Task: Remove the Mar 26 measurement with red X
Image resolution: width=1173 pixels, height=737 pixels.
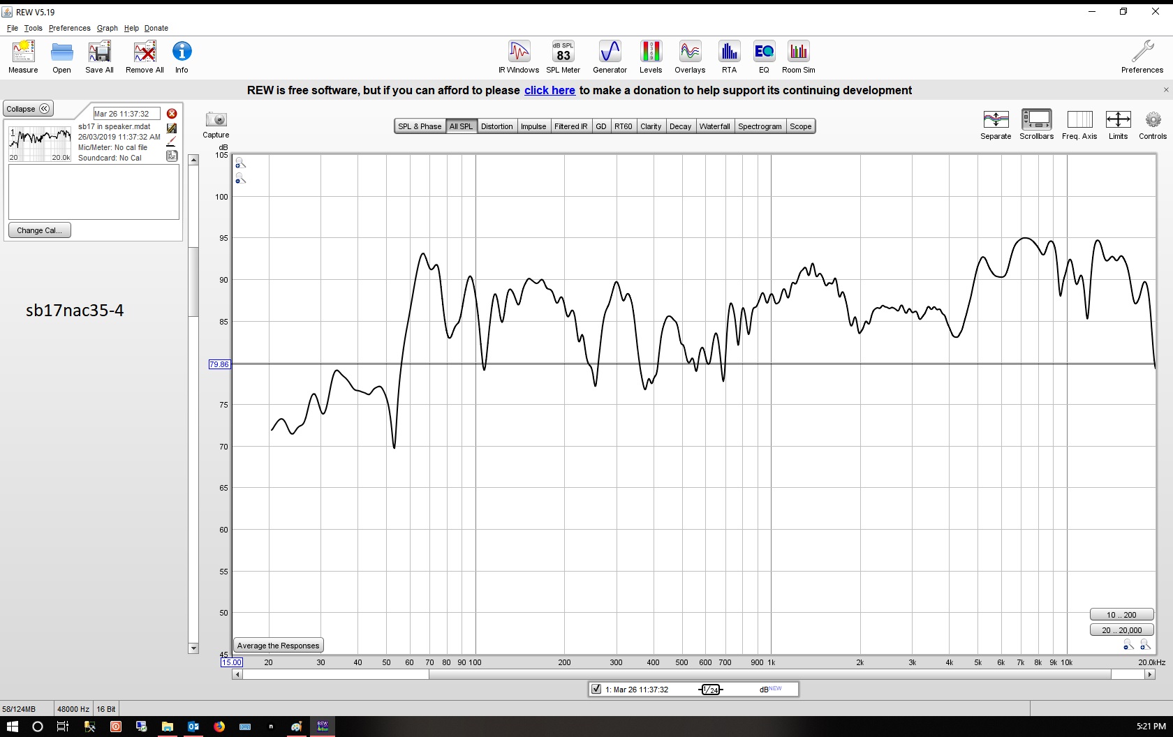Action: click(x=172, y=114)
